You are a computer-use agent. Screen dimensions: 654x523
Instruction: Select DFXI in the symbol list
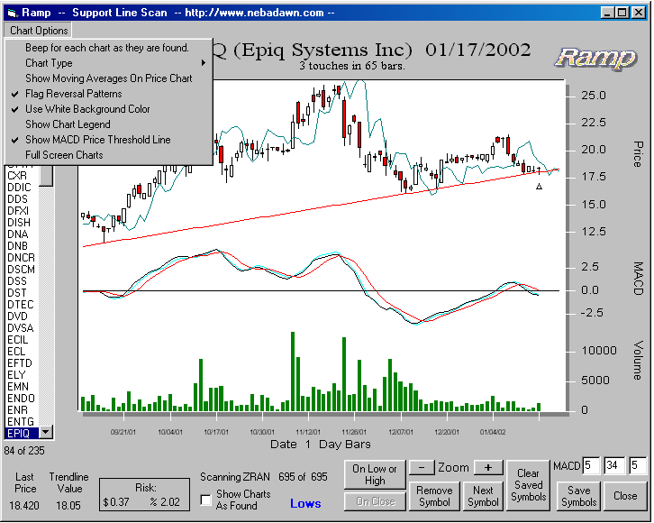tap(22, 211)
